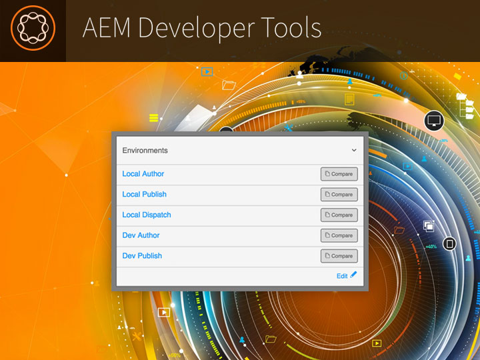Click Compare button for Dev Publish
480x360 pixels.
point(339,256)
